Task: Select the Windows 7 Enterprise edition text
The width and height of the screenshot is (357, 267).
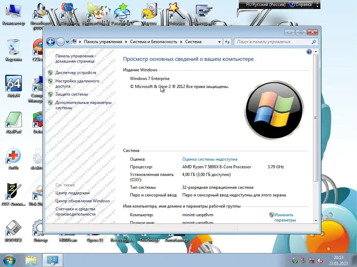Action: [x=150, y=79]
